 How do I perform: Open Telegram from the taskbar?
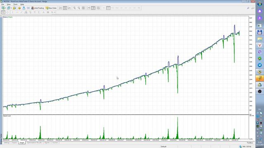click(259, 65)
